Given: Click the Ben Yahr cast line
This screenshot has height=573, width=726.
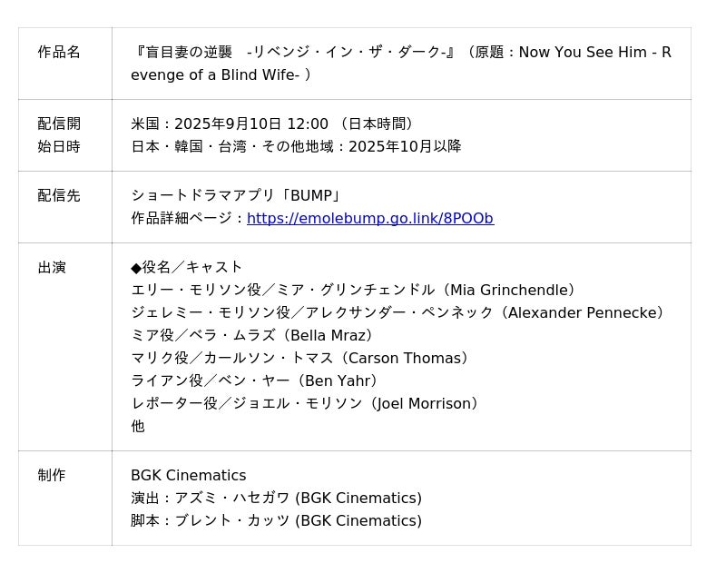Looking at the screenshot, I should point(258,380).
